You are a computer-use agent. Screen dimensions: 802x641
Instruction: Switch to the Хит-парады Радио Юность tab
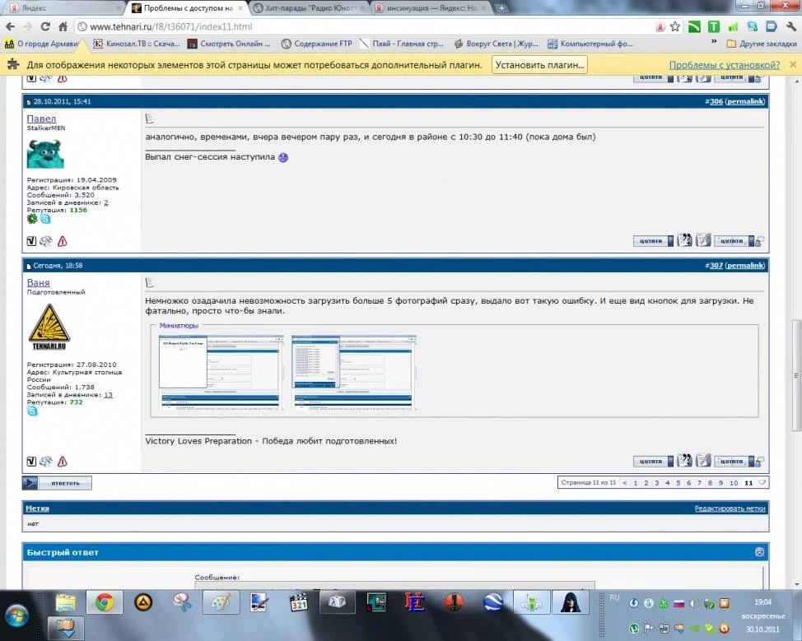pyautogui.click(x=309, y=7)
